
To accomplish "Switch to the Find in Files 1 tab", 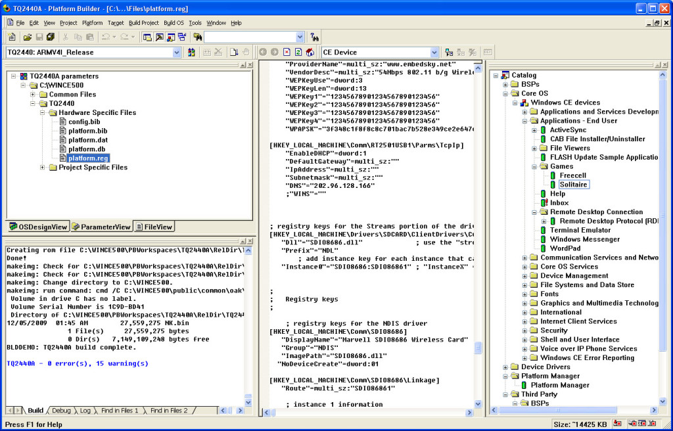I will click(x=120, y=411).
